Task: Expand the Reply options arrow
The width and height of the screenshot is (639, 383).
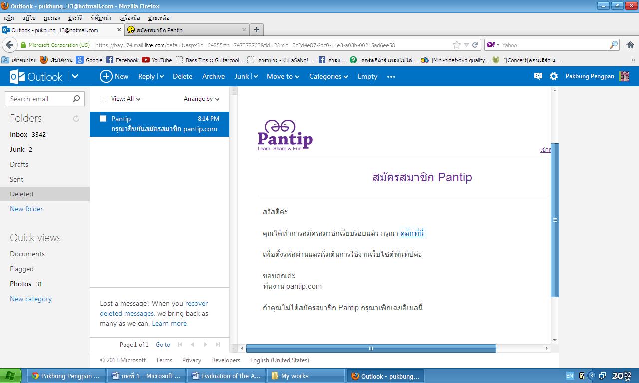Action: [161, 76]
